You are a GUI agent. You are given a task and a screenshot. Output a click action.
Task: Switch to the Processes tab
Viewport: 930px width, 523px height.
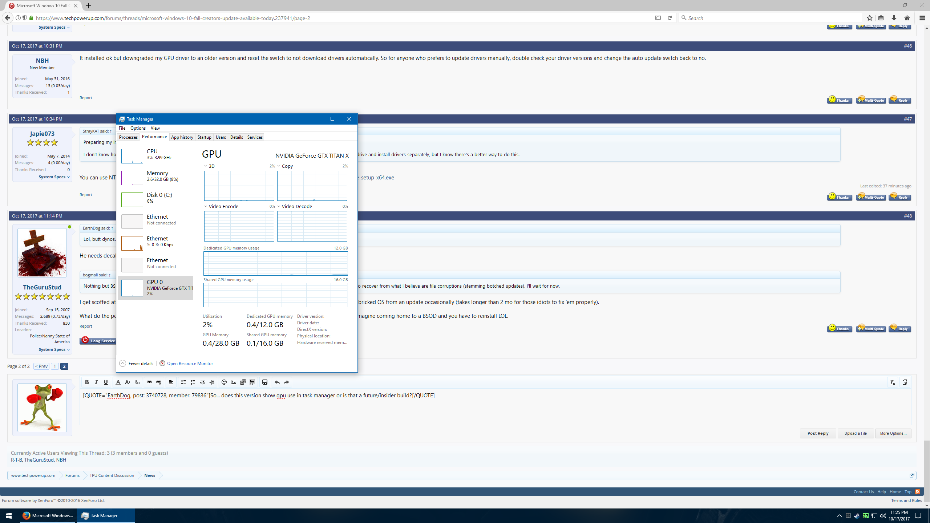click(x=128, y=137)
